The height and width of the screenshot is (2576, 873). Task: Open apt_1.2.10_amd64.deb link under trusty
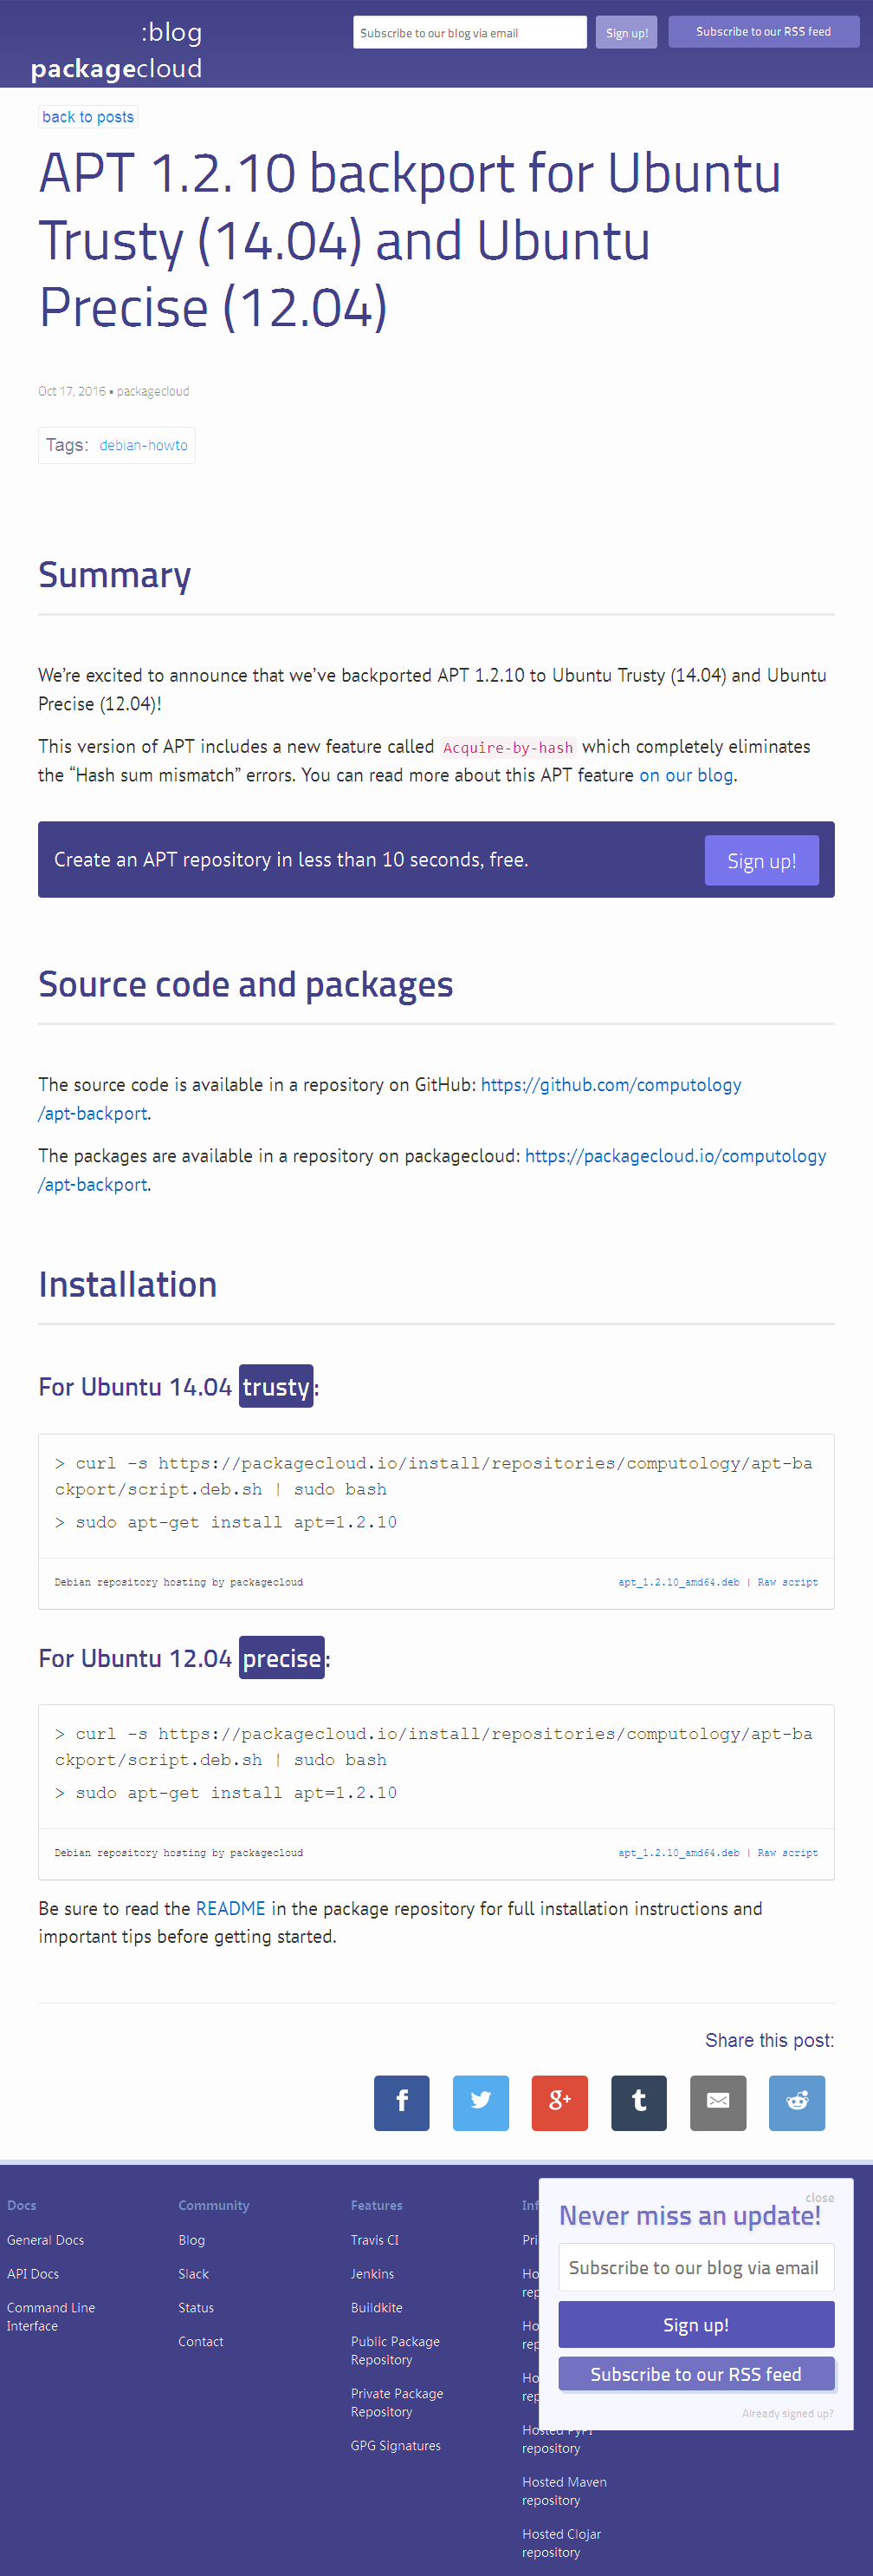click(x=678, y=1582)
